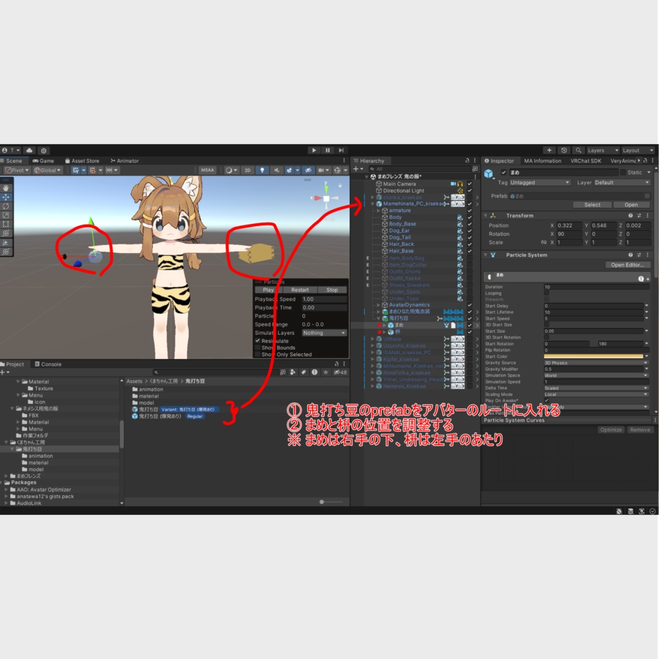This screenshot has width=659, height=659.
Task: Select the Move tool in Scene
Action: point(6,197)
